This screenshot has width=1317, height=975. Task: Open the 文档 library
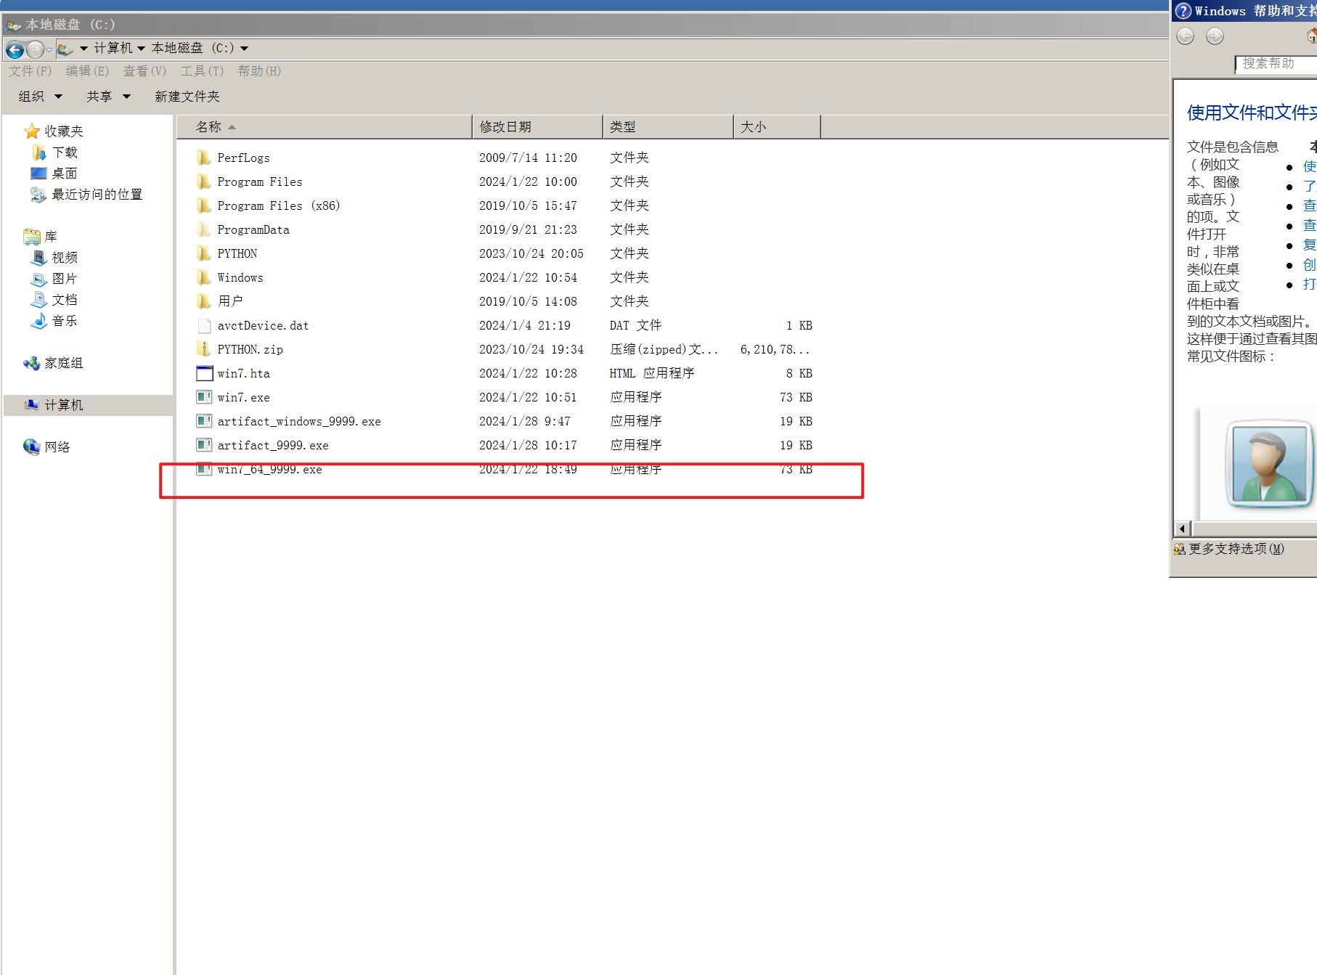[x=65, y=300]
